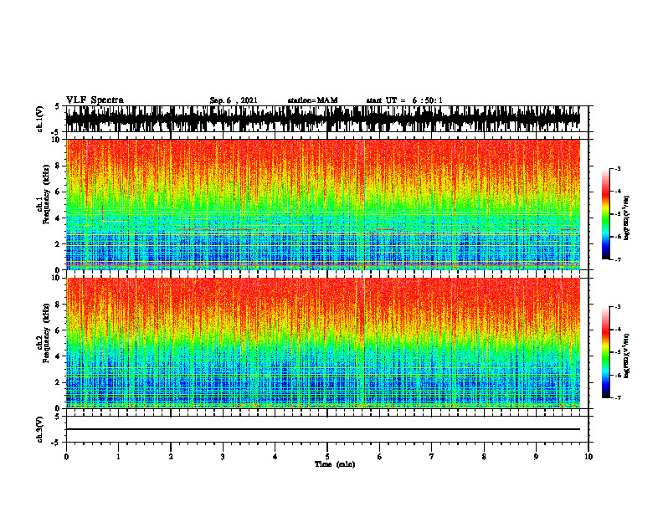Select the "ch.3(V)" axis label
The image size is (663, 512).
pyautogui.click(x=40, y=429)
